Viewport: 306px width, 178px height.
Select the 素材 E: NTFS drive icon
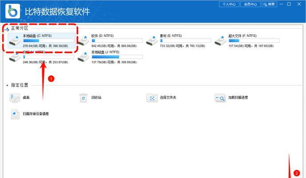coord(152,40)
